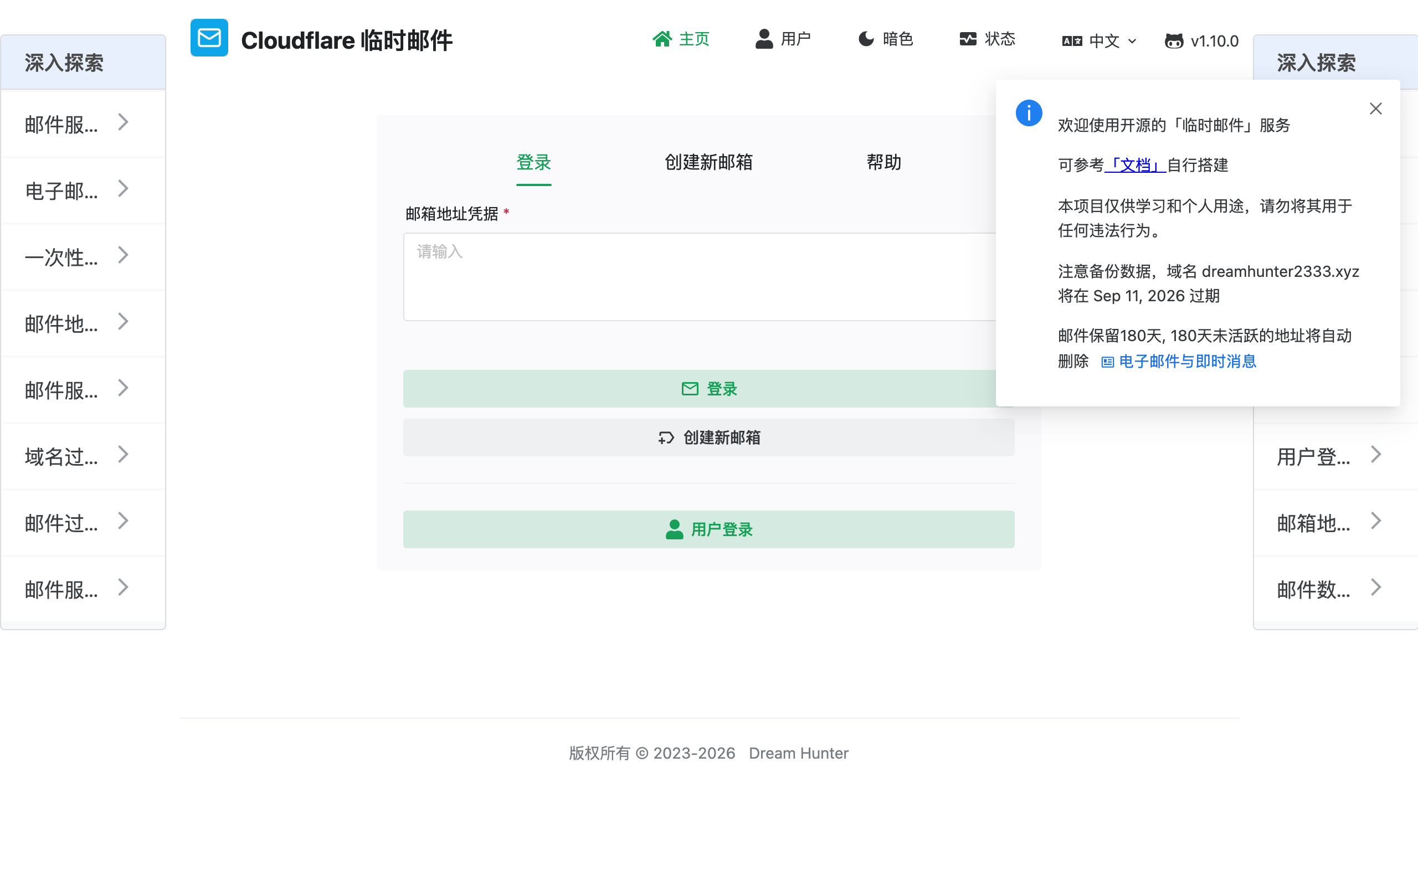Click Dream Hunter footer text
Viewport: 1418px width, 886px height.
(799, 753)
